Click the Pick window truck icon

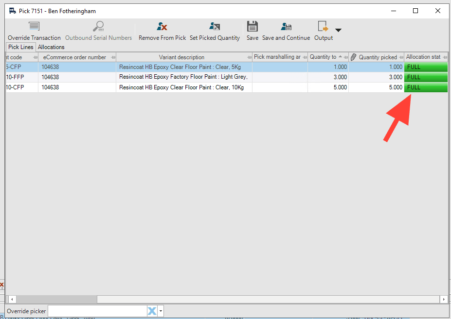point(12,11)
